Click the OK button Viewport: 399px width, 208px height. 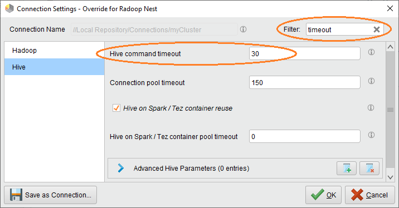[323, 195]
